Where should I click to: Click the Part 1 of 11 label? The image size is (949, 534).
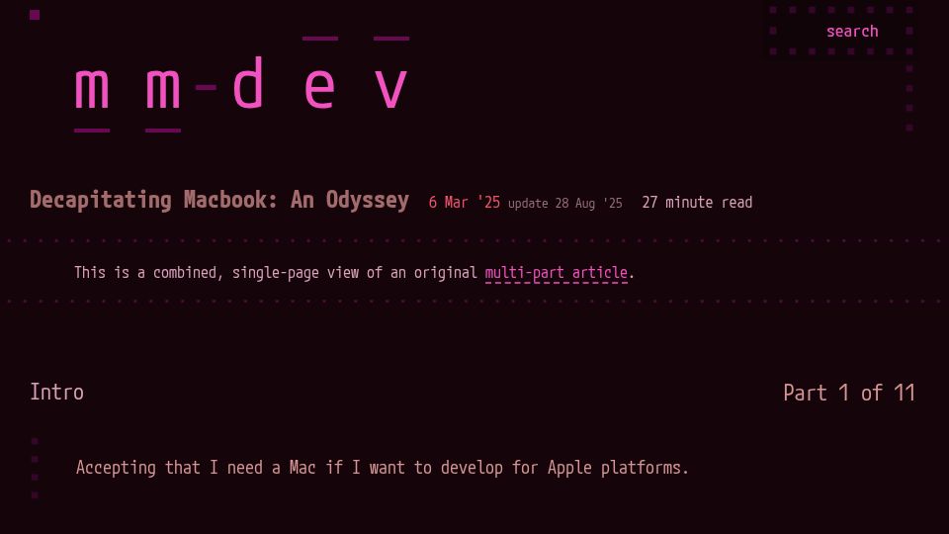(x=849, y=393)
